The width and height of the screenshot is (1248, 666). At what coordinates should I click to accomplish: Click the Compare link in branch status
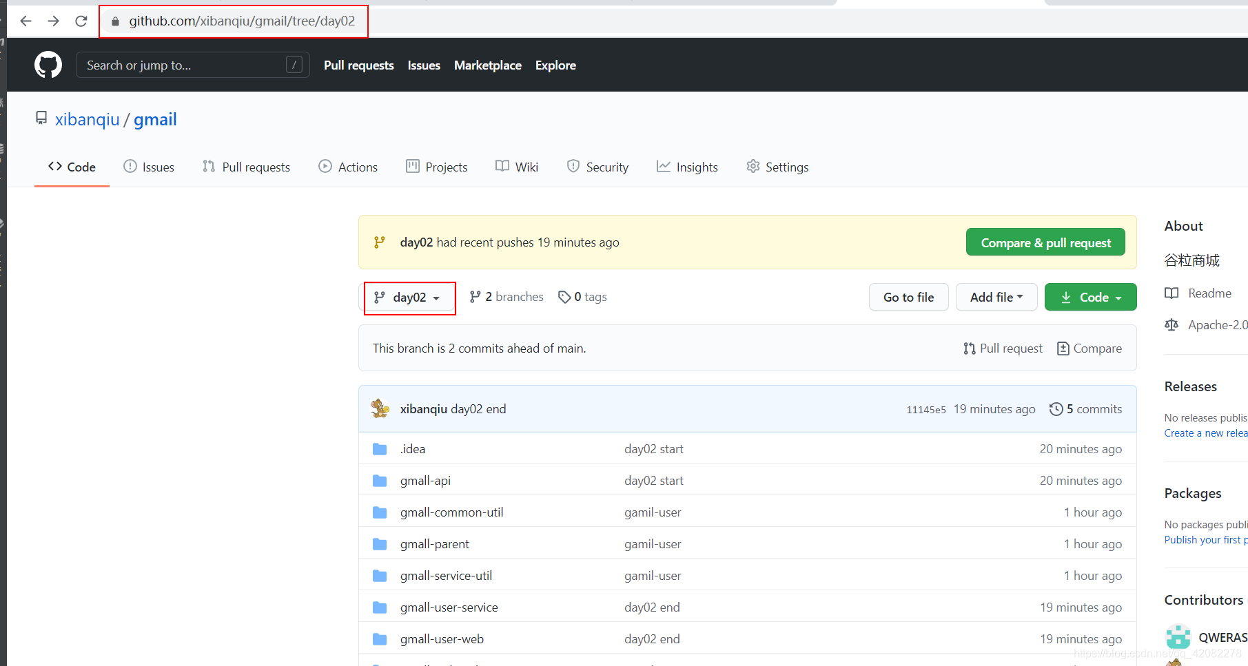(1090, 348)
